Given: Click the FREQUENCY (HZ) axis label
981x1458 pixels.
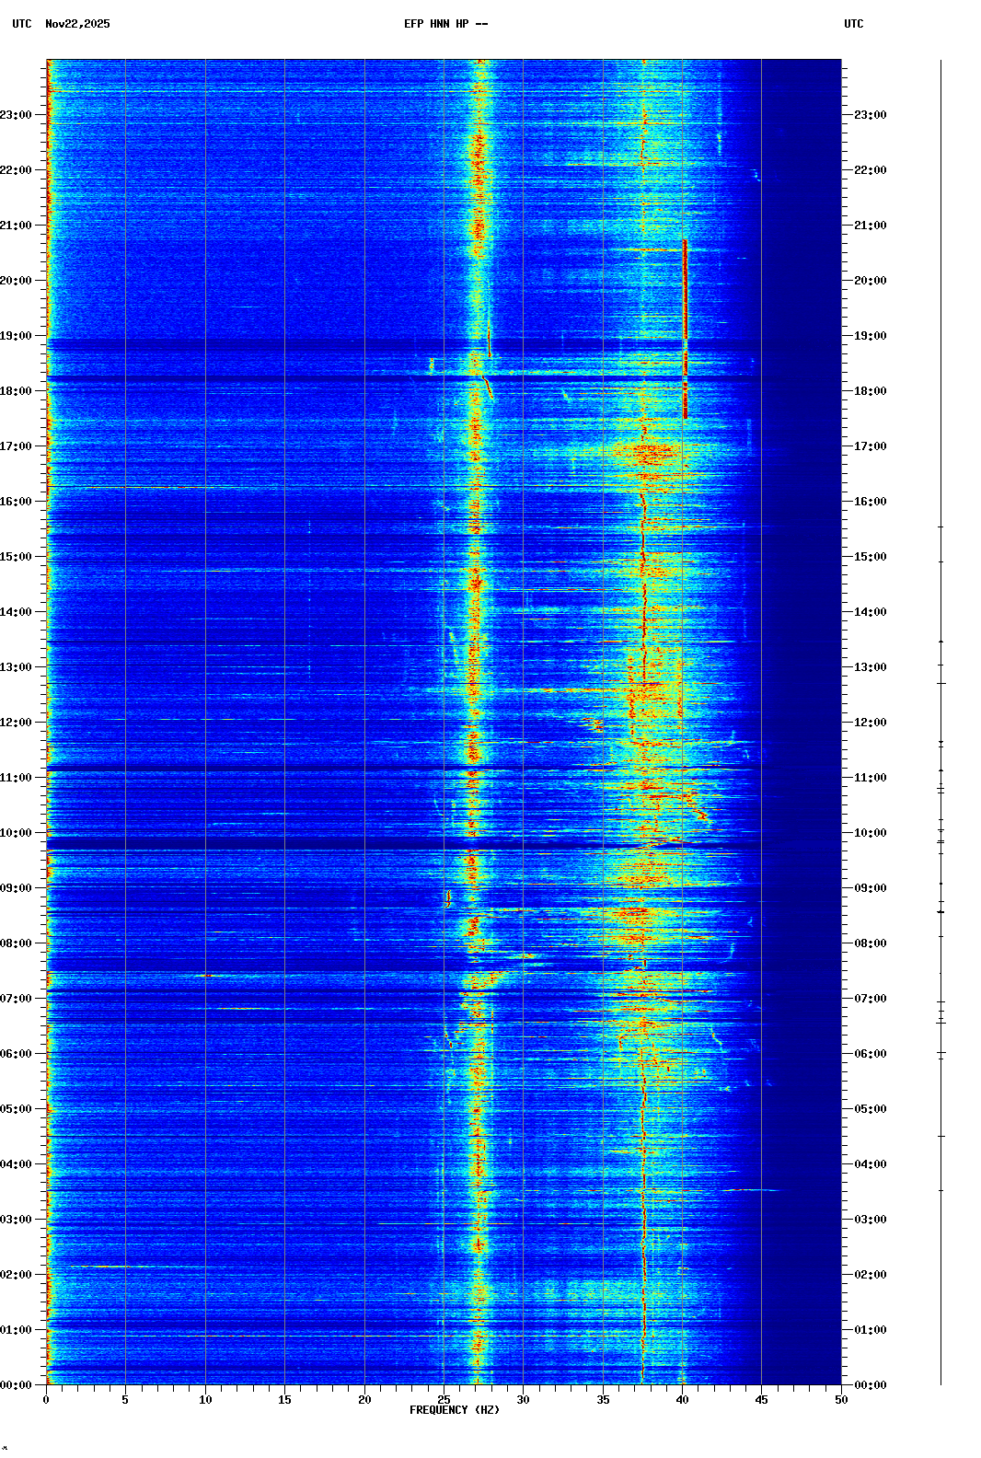Looking at the screenshot, I should pos(455,1410).
